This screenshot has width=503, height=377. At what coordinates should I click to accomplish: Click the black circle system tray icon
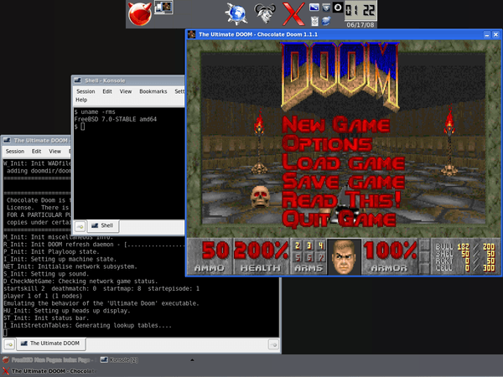[338, 7]
